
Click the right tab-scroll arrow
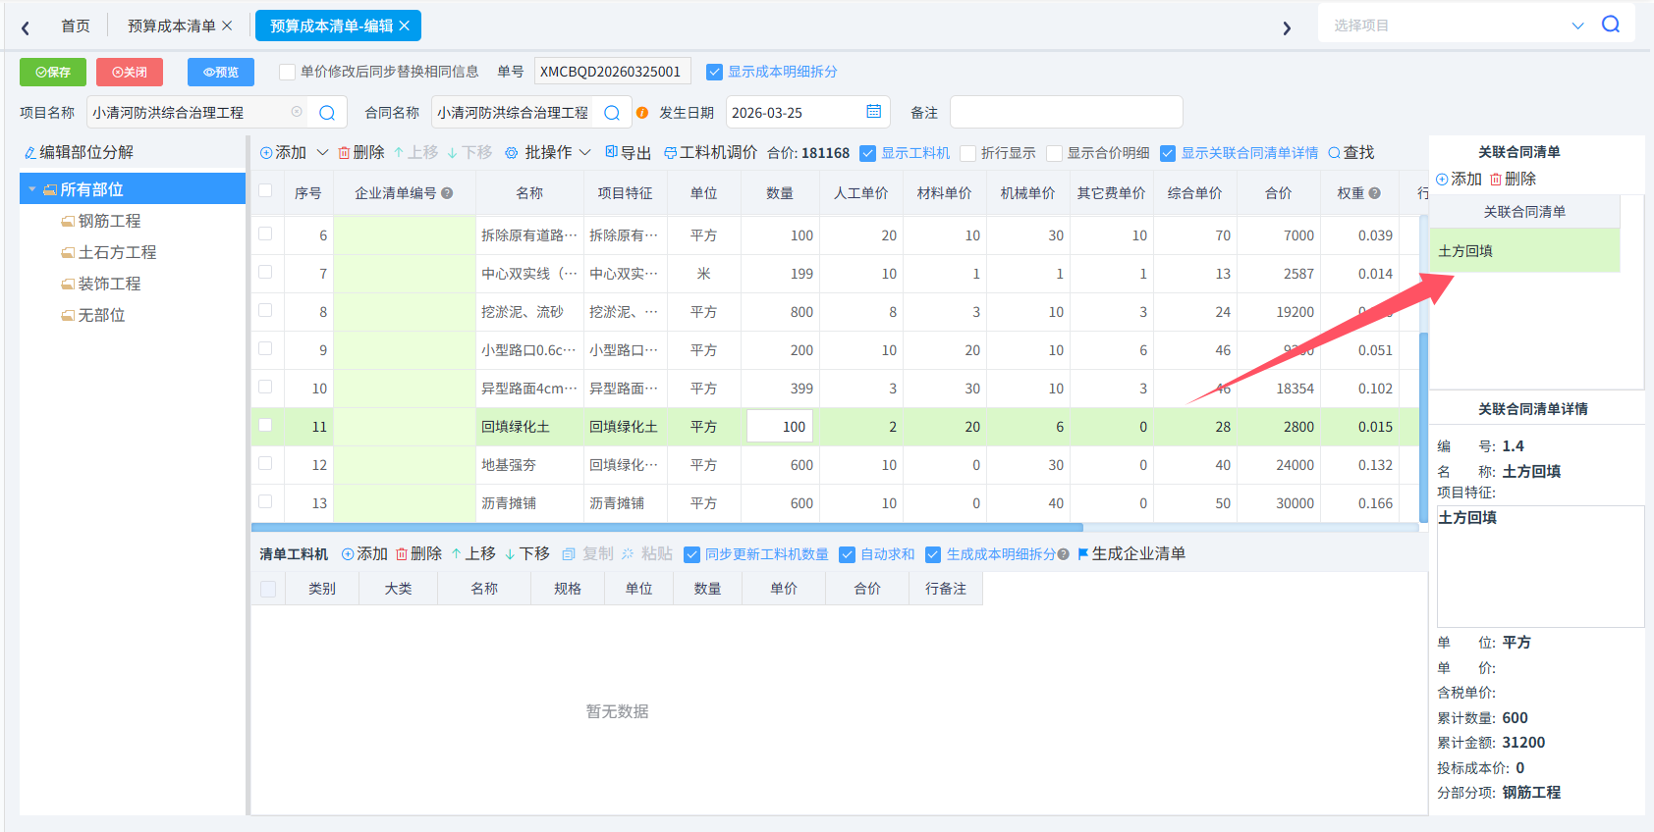(1287, 28)
